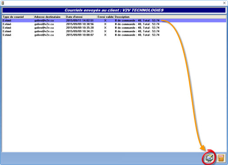Select email sent 2015/09/11 14:02:51
This screenshot has width=228, height=165.
point(114,20)
